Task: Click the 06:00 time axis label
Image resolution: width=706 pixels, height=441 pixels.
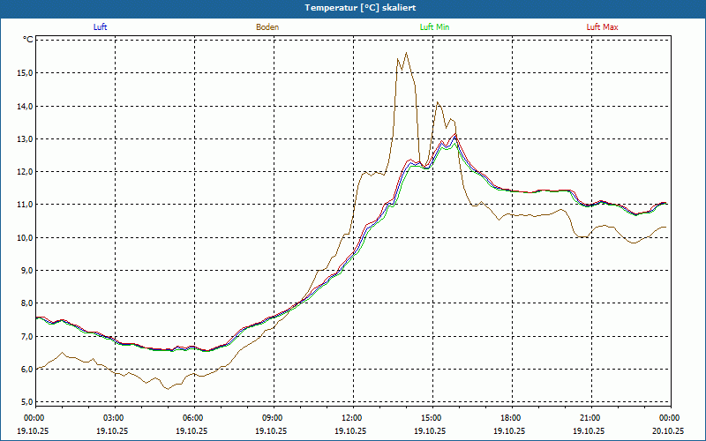Action: (x=192, y=418)
